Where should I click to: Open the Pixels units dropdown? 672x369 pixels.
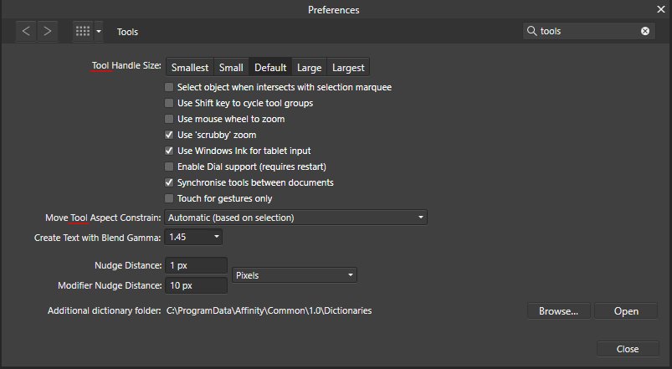click(x=295, y=274)
